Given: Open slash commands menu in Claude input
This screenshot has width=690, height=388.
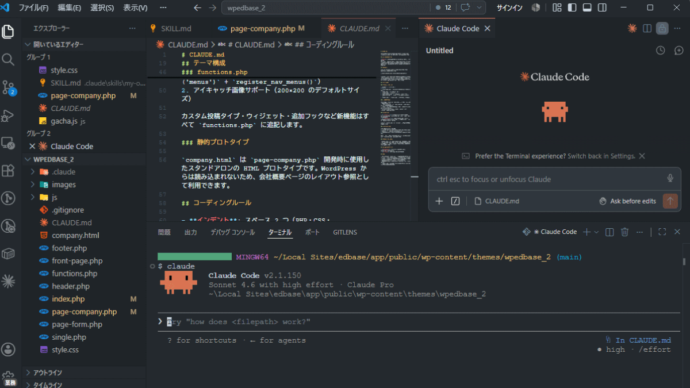Looking at the screenshot, I should coord(455,201).
